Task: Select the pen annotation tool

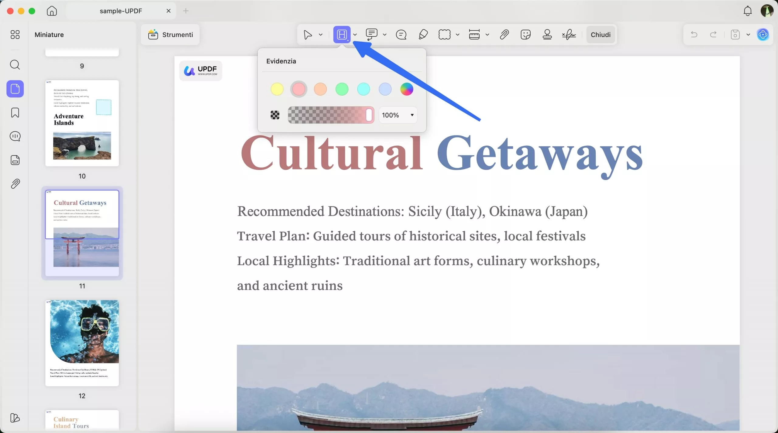Action: [x=423, y=34]
